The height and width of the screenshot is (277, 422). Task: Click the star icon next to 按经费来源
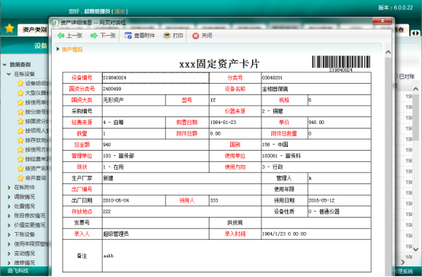tap(21, 159)
